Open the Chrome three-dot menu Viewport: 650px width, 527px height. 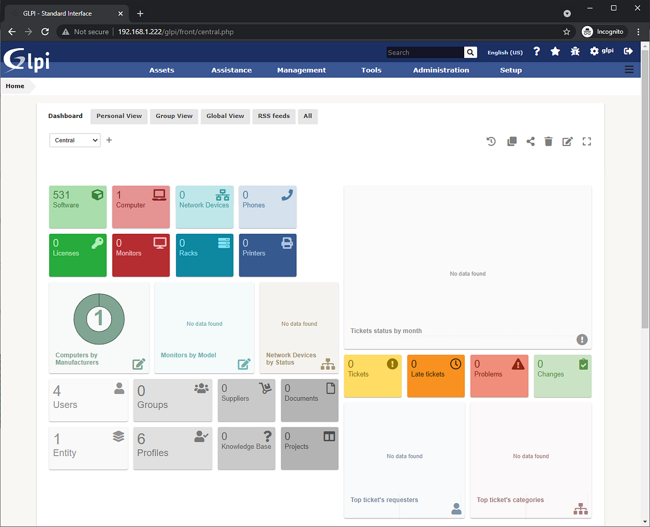(x=638, y=31)
